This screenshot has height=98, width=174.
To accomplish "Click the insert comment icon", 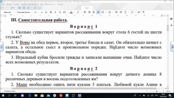I will [40, 8].
